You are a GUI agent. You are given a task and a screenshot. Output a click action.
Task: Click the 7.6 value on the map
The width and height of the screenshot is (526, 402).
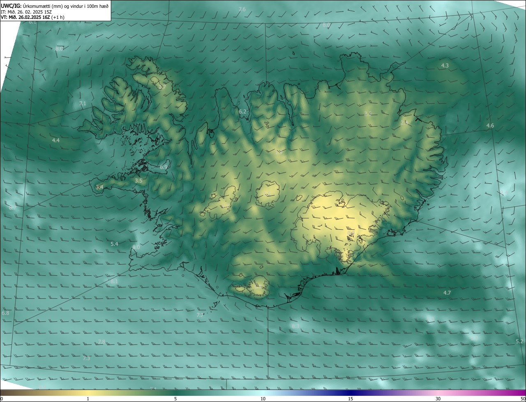pyautogui.click(x=242, y=9)
